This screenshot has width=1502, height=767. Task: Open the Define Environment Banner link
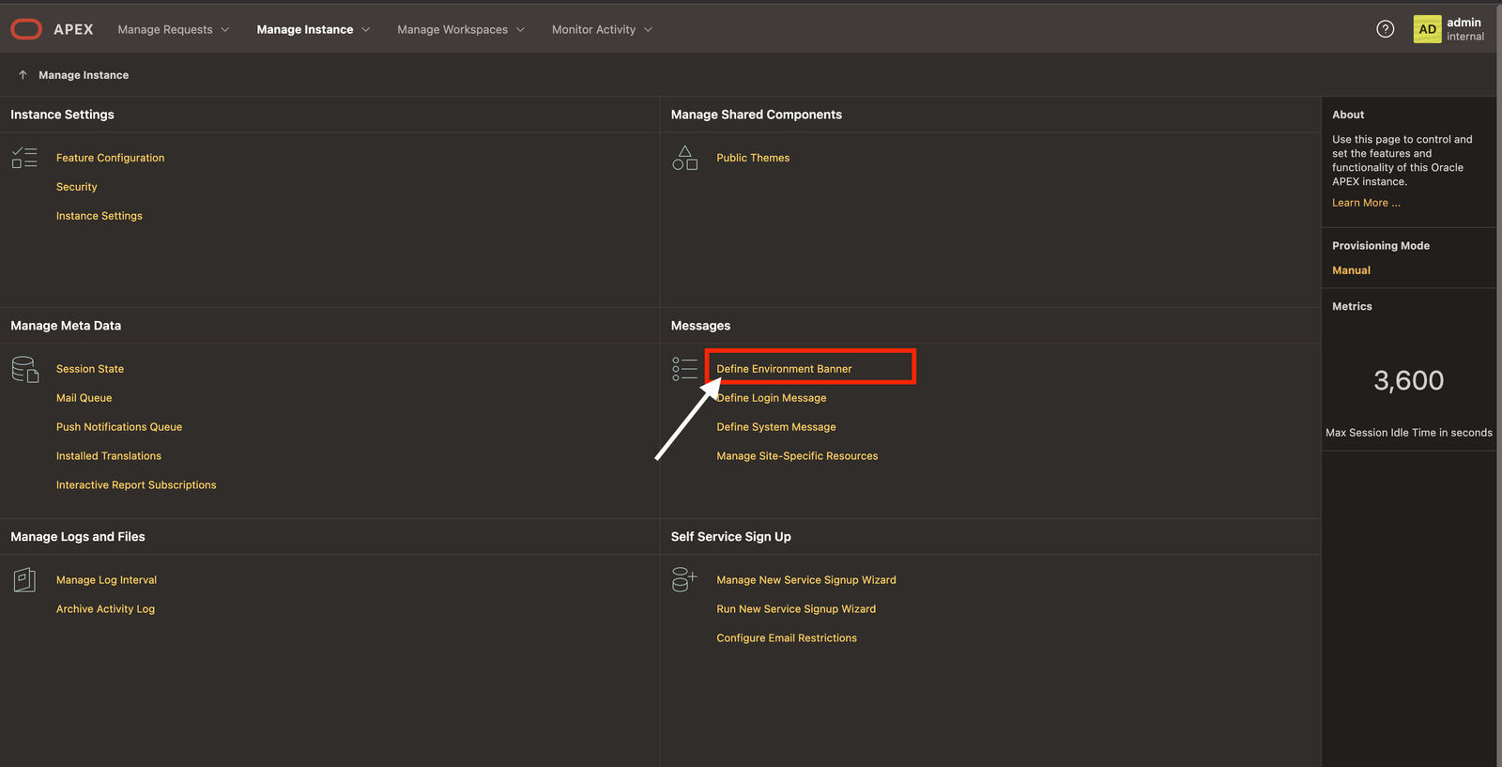(x=784, y=369)
